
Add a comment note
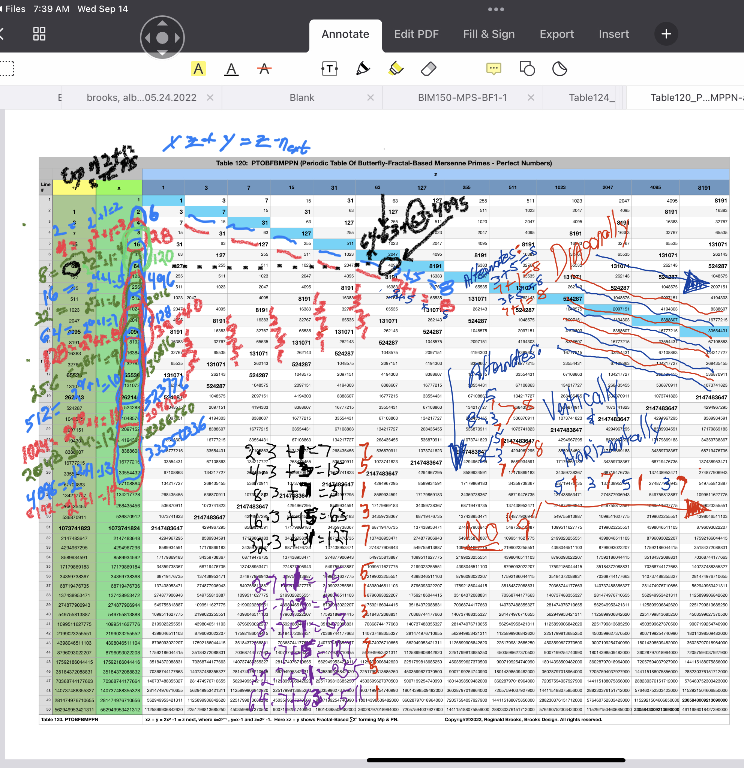pos(493,69)
